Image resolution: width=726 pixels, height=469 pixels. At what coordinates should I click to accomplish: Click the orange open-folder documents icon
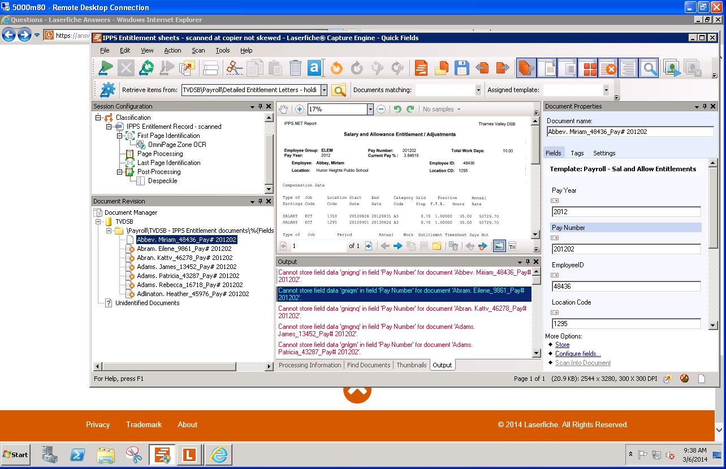pyautogui.click(x=442, y=68)
